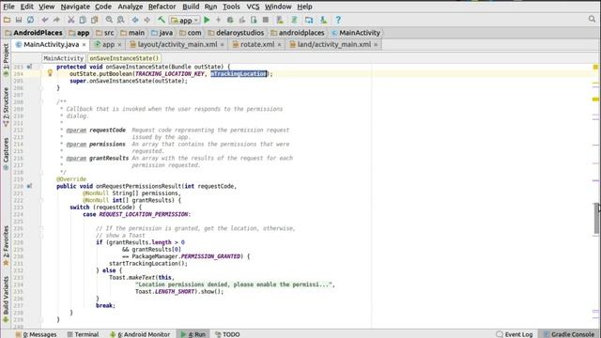Switch to the land/activity_main.xml tab
The height and width of the screenshot is (338, 601).
[x=334, y=44]
